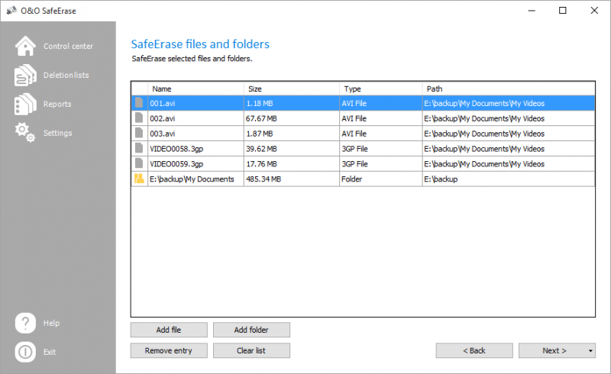Viewport: 611px width, 374px height.
Task: Click the Type column header
Action: tap(380, 89)
